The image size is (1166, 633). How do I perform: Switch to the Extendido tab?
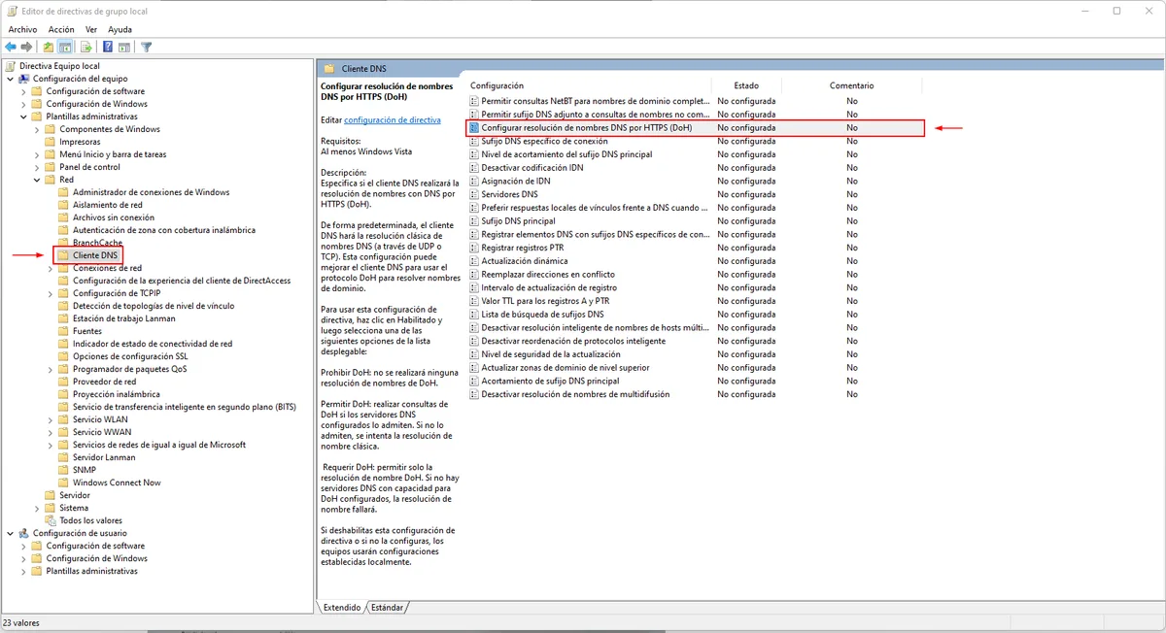click(x=342, y=607)
